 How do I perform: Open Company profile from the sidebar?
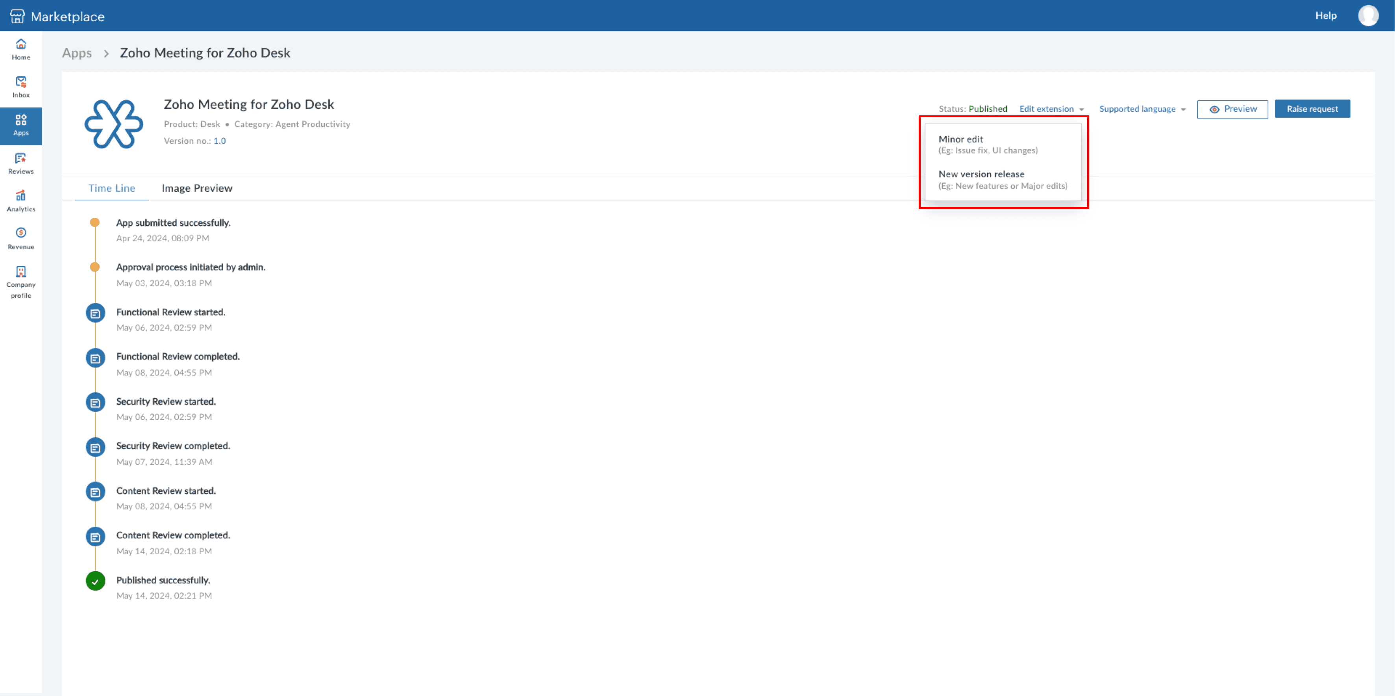coord(21,282)
